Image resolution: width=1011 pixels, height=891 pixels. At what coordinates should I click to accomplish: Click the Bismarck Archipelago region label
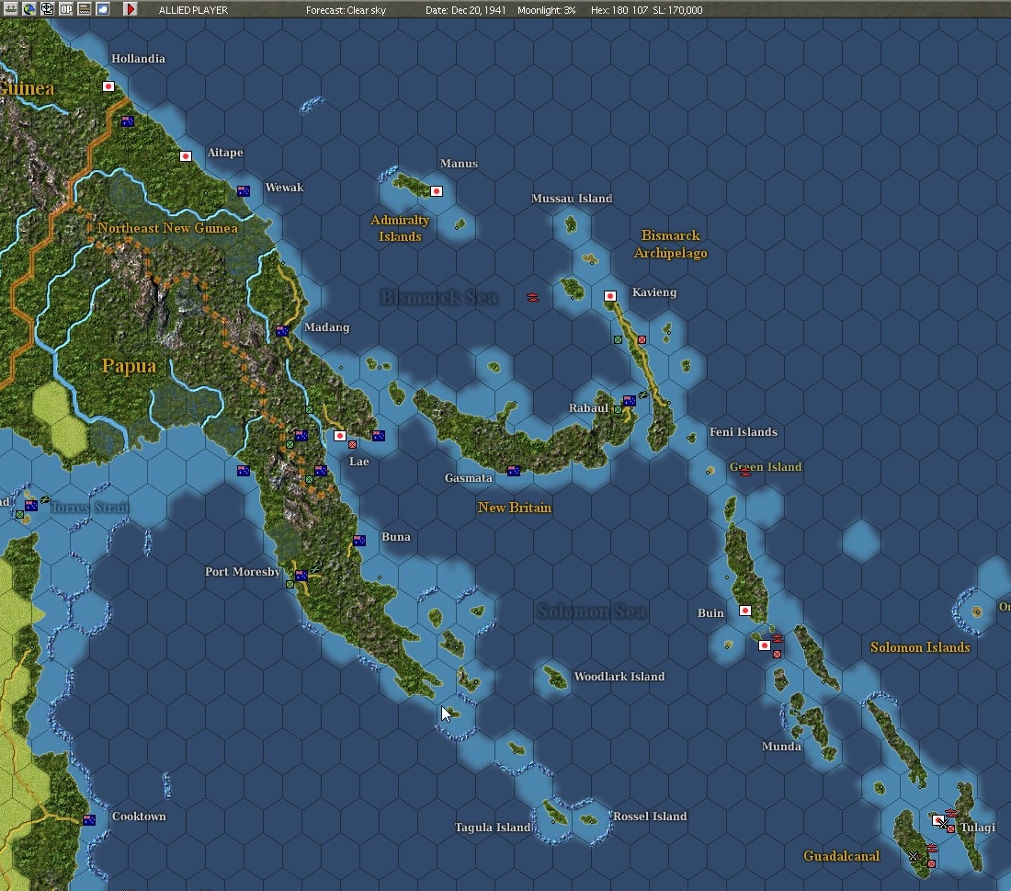(671, 244)
